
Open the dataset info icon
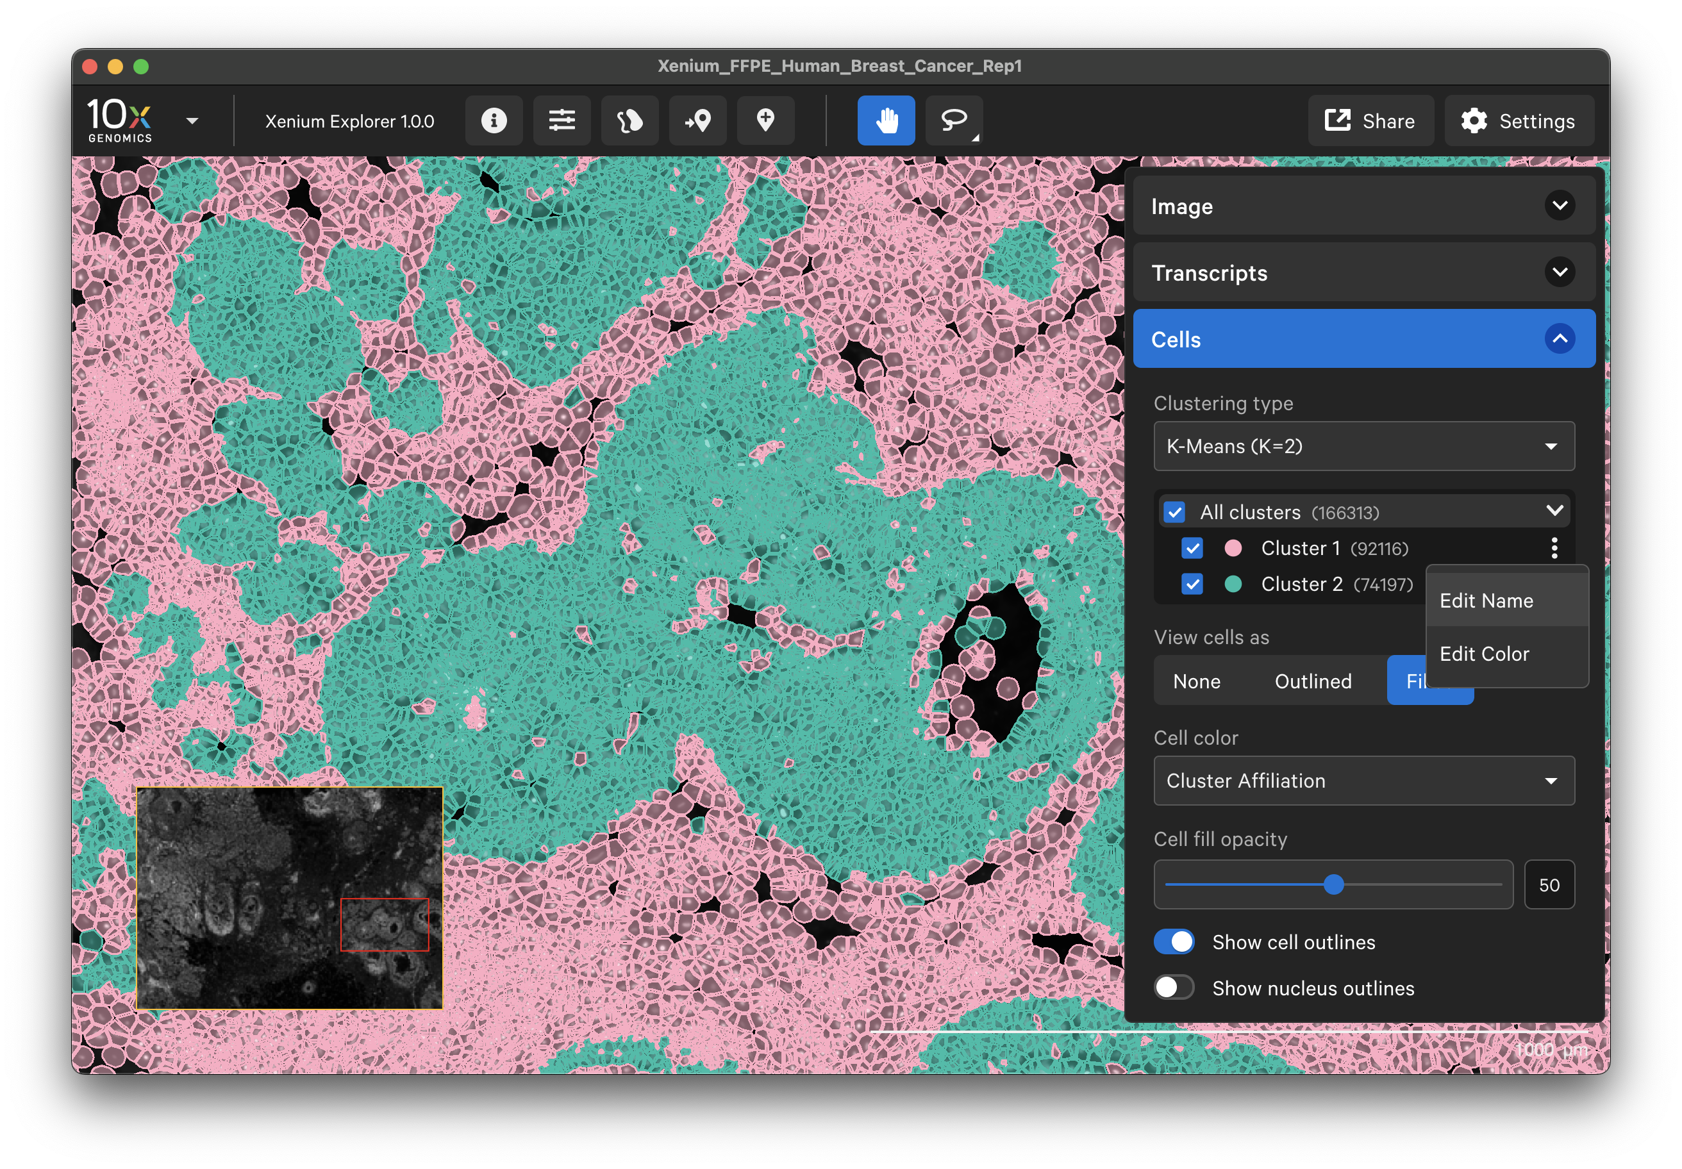click(494, 120)
